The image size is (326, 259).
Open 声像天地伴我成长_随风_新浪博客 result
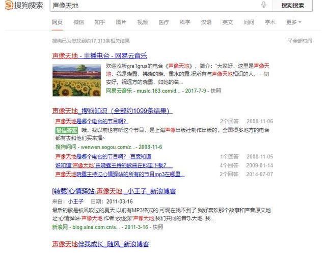101,244
